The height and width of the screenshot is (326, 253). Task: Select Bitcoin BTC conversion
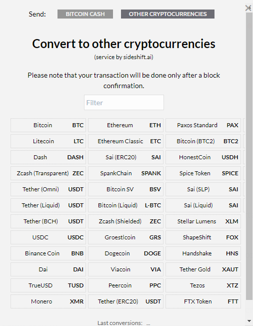pos(48,125)
